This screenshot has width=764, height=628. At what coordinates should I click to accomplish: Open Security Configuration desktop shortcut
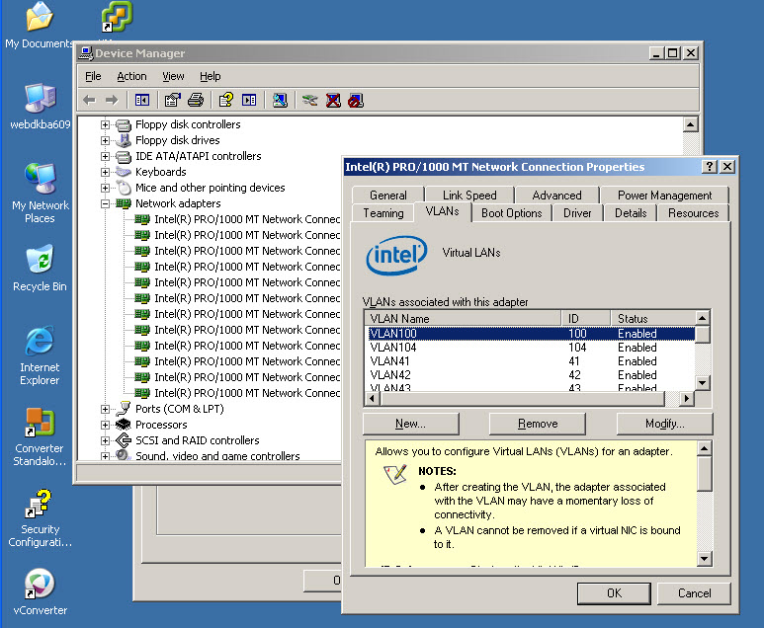coord(40,518)
